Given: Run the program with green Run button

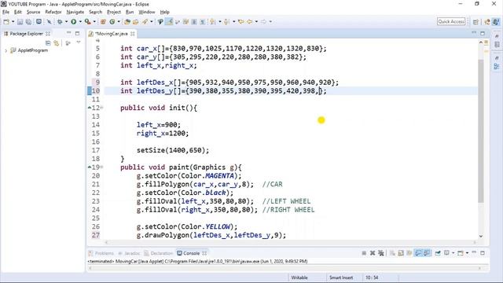Looking at the screenshot, I should tap(73, 21).
